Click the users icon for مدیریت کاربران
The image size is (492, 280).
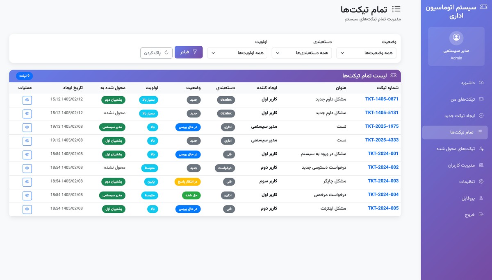click(482, 165)
